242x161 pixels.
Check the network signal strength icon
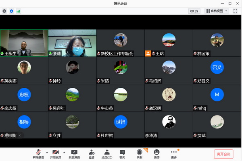pos(18,11)
